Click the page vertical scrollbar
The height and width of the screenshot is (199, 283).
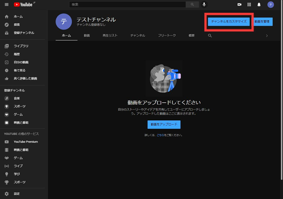282,90
